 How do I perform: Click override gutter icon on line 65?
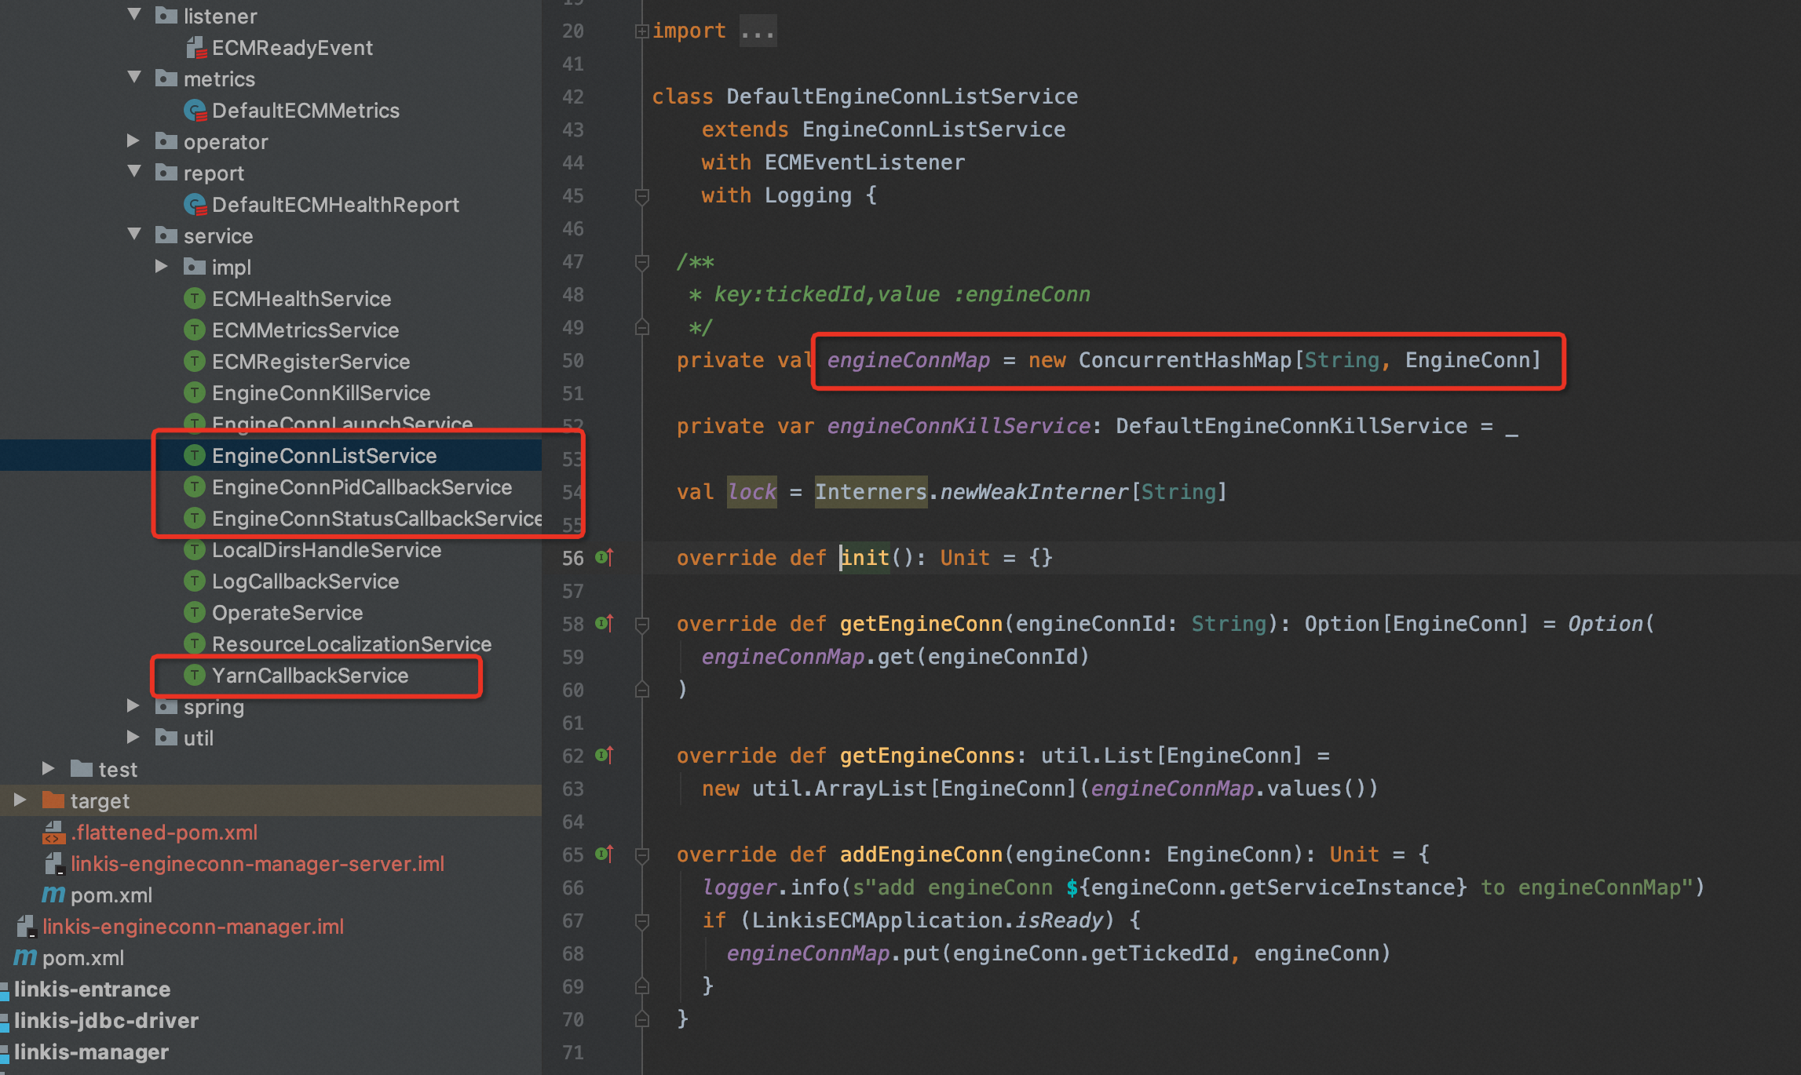604,854
